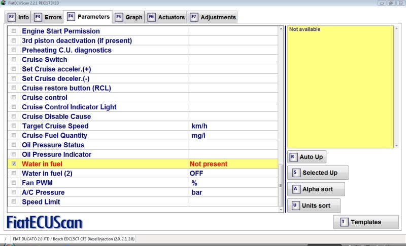Enable Engine Start Permission checkbox
The width and height of the screenshot is (406, 246).
coord(14,31)
